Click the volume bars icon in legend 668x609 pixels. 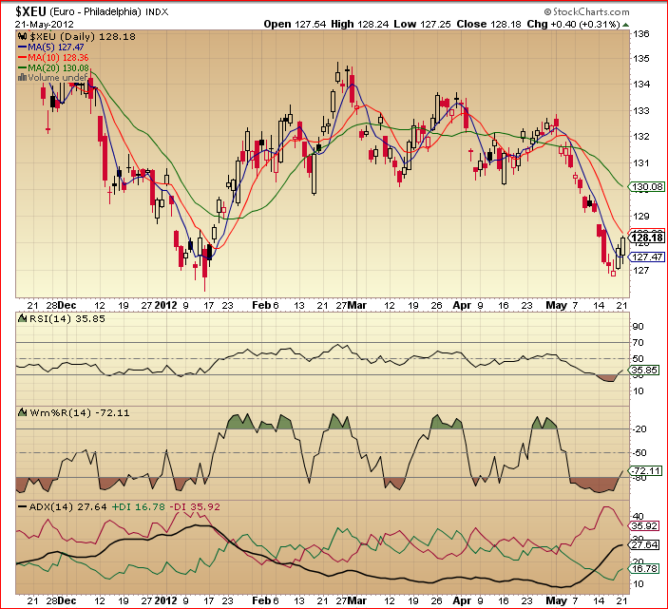click(23, 78)
